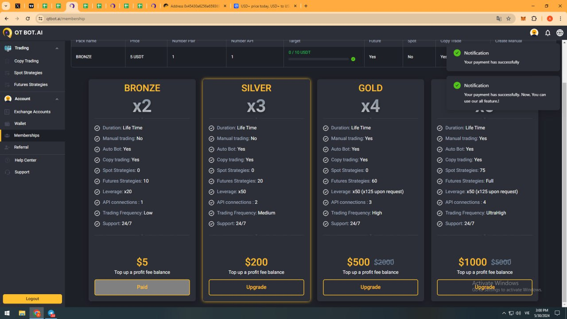The width and height of the screenshot is (567, 319).
Task: Click the taskbar clock showing 3:00 PM
Action: pyautogui.click(x=542, y=313)
